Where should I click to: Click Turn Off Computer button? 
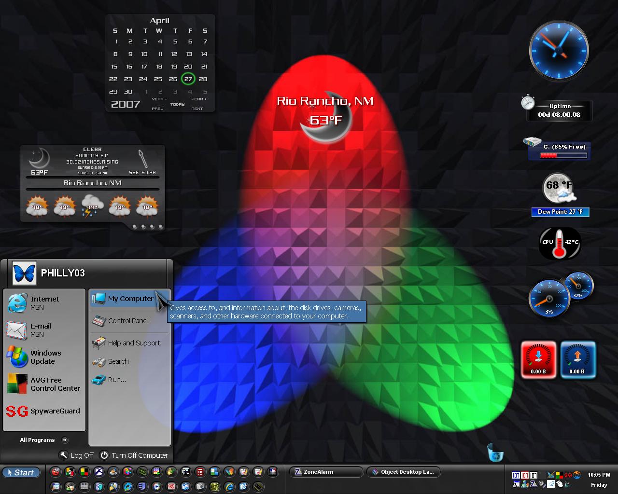point(134,455)
